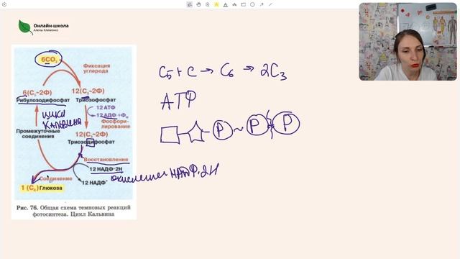The width and height of the screenshot is (460, 259).
Task: Select the hand pan tool
Action: pos(198,4)
